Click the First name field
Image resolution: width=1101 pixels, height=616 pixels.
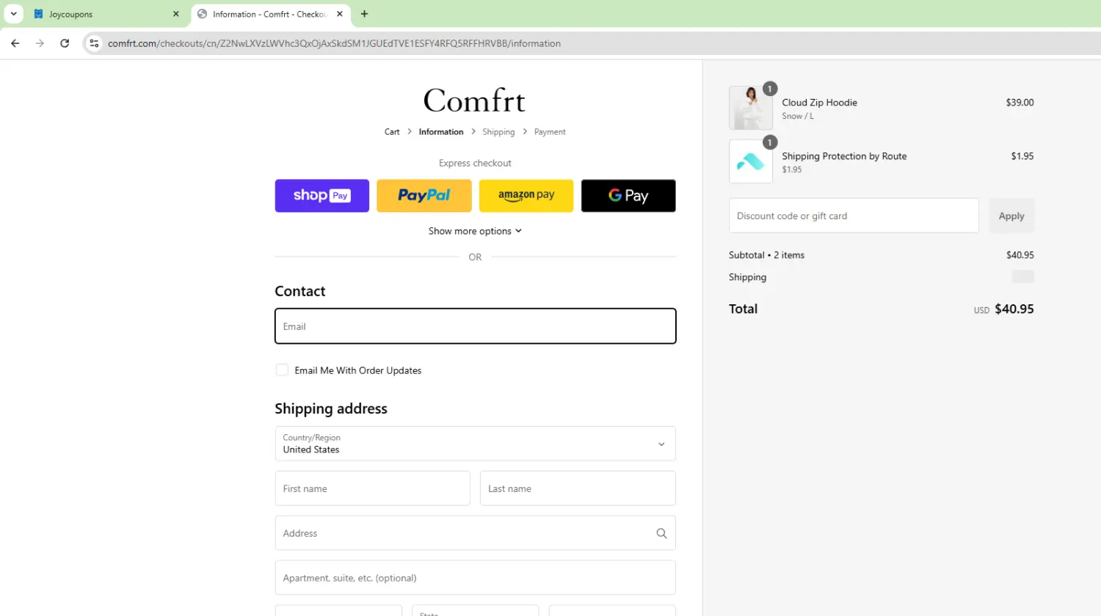372,488
